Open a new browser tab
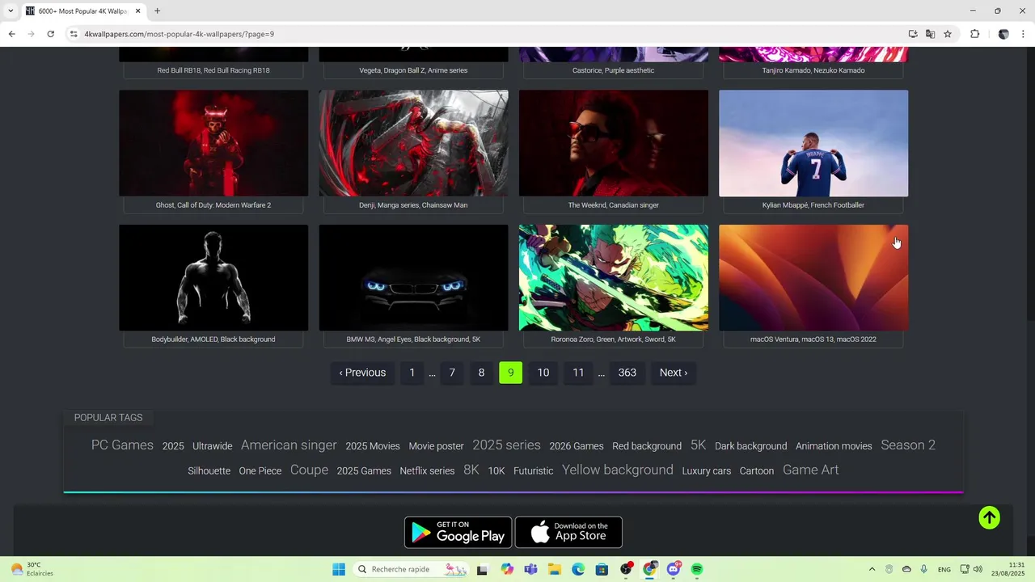The height and width of the screenshot is (582, 1035). [157, 11]
